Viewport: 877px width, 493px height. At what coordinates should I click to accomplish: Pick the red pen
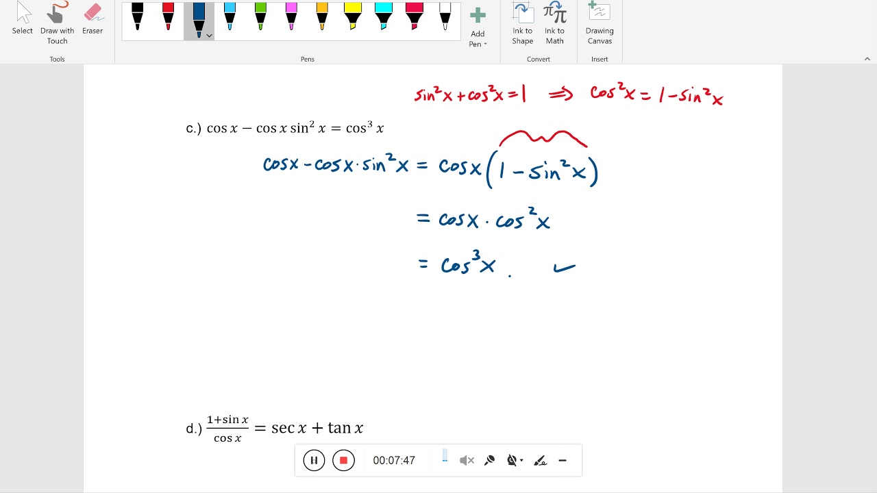point(168,18)
